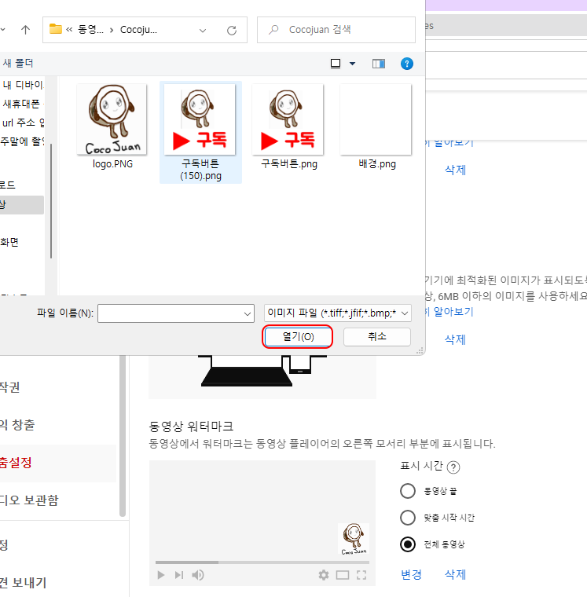The height and width of the screenshot is (597, 587).
Task: Open the 오디오 보관함 sidebar item
Action: click(x=29, y=500)
